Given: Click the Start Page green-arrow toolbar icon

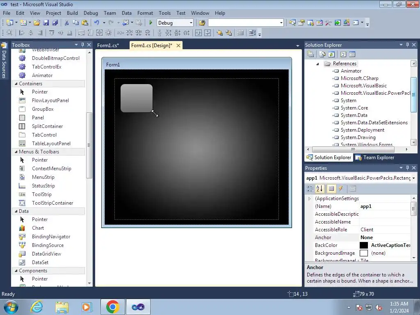Looking at the screenshot, I should [x=338, y=23].
